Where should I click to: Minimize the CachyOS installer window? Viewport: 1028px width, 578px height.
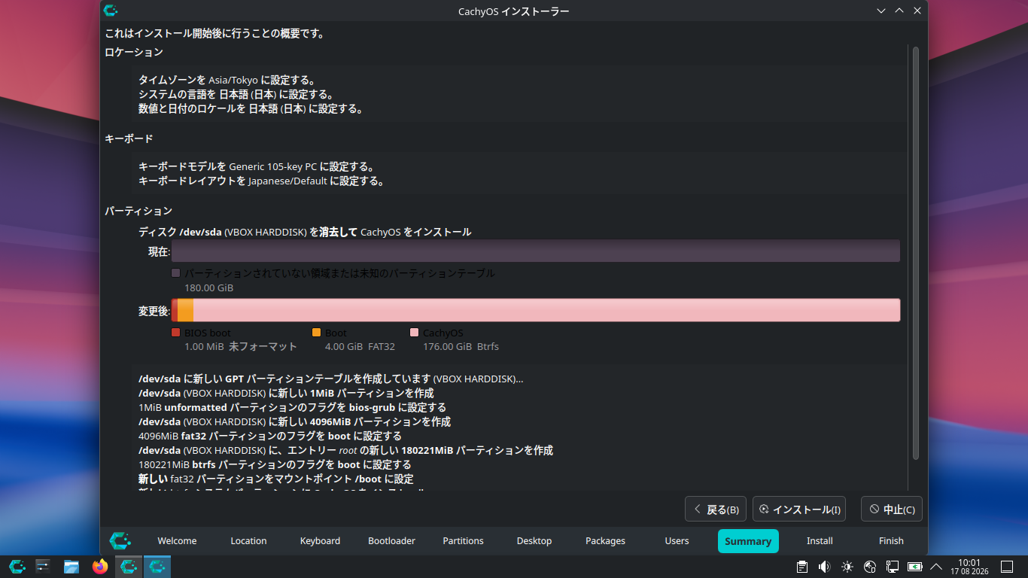click(x=881, y=11)
